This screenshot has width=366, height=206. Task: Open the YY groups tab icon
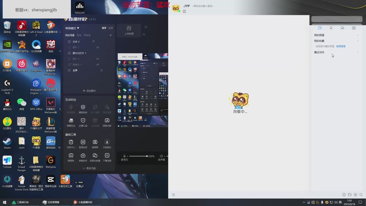pyautogui.click(x=342, y=28)
